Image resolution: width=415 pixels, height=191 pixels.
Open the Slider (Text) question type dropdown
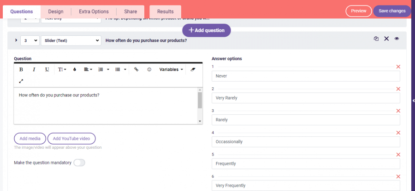[x=71, y=40]
